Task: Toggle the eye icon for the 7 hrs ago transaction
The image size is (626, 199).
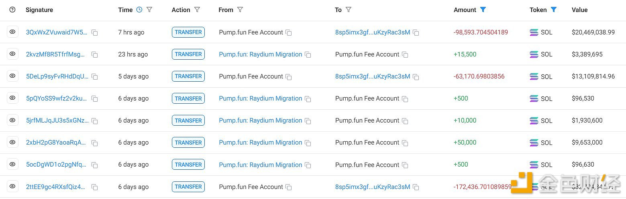Action: point(12,32)
